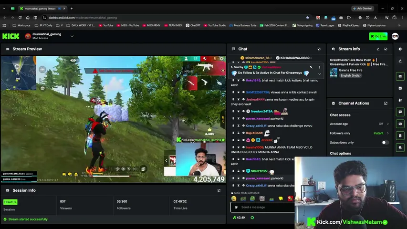This screenshot has height=229, width=407.
Task: Go to the browser home page
Action: tap(28, 18)
